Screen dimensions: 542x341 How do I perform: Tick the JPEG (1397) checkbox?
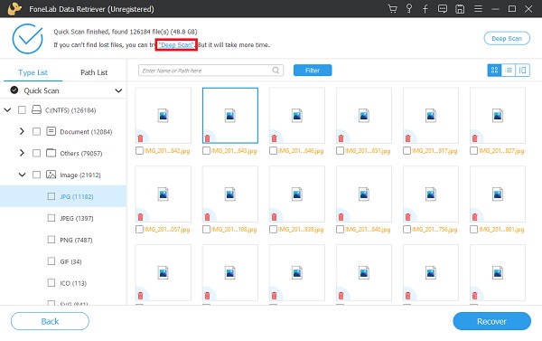(x=51, y=218)
